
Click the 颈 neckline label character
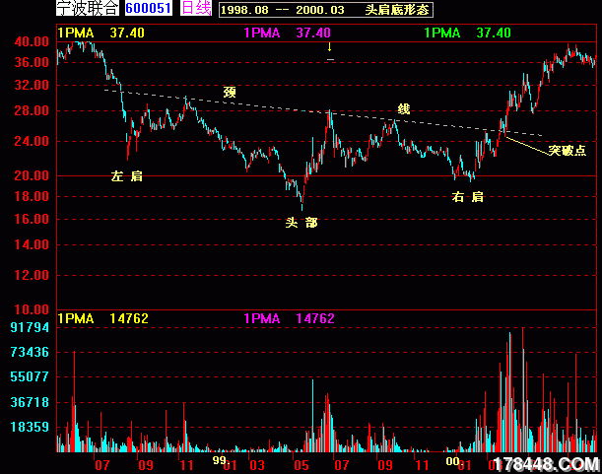[230, 92]
